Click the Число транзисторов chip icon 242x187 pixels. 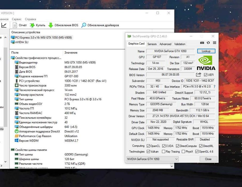[x=17, y=85]
